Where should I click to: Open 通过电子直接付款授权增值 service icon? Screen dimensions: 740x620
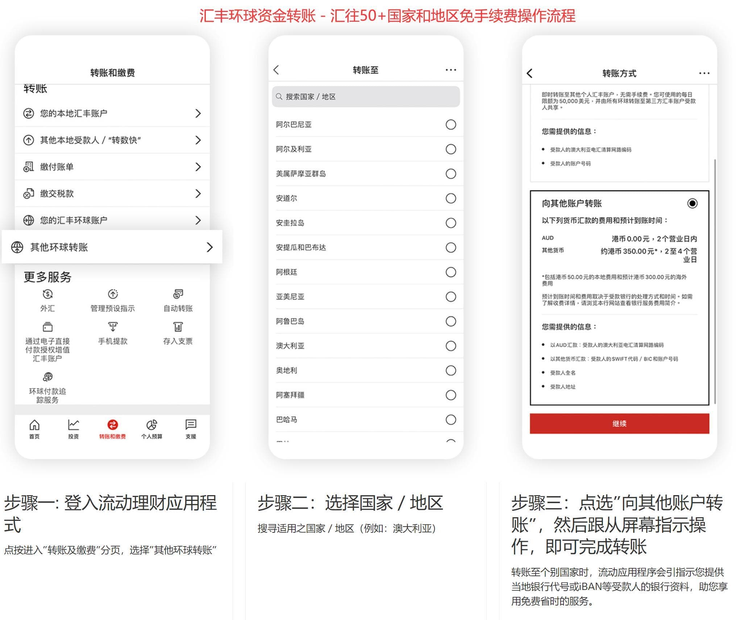47,327
